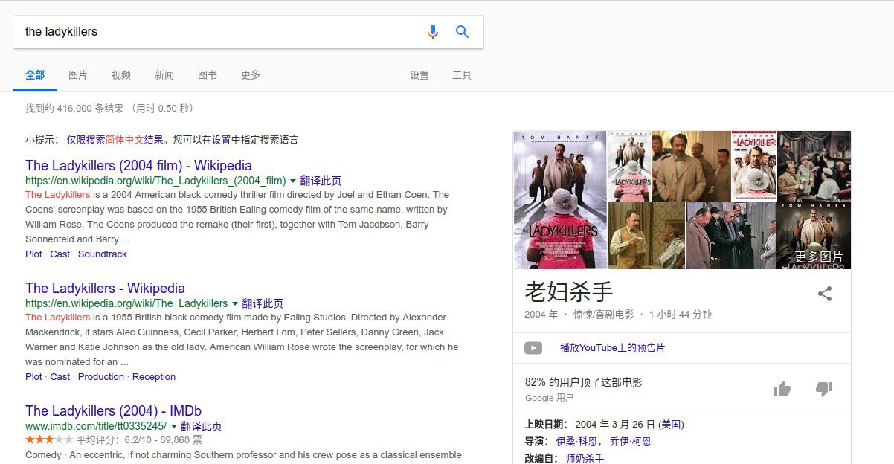Click the 82% 的用户顶了这部电影 text
894x464 pixels.
point(583,382)
